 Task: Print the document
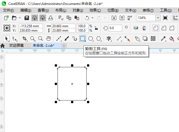click(51, 18)
